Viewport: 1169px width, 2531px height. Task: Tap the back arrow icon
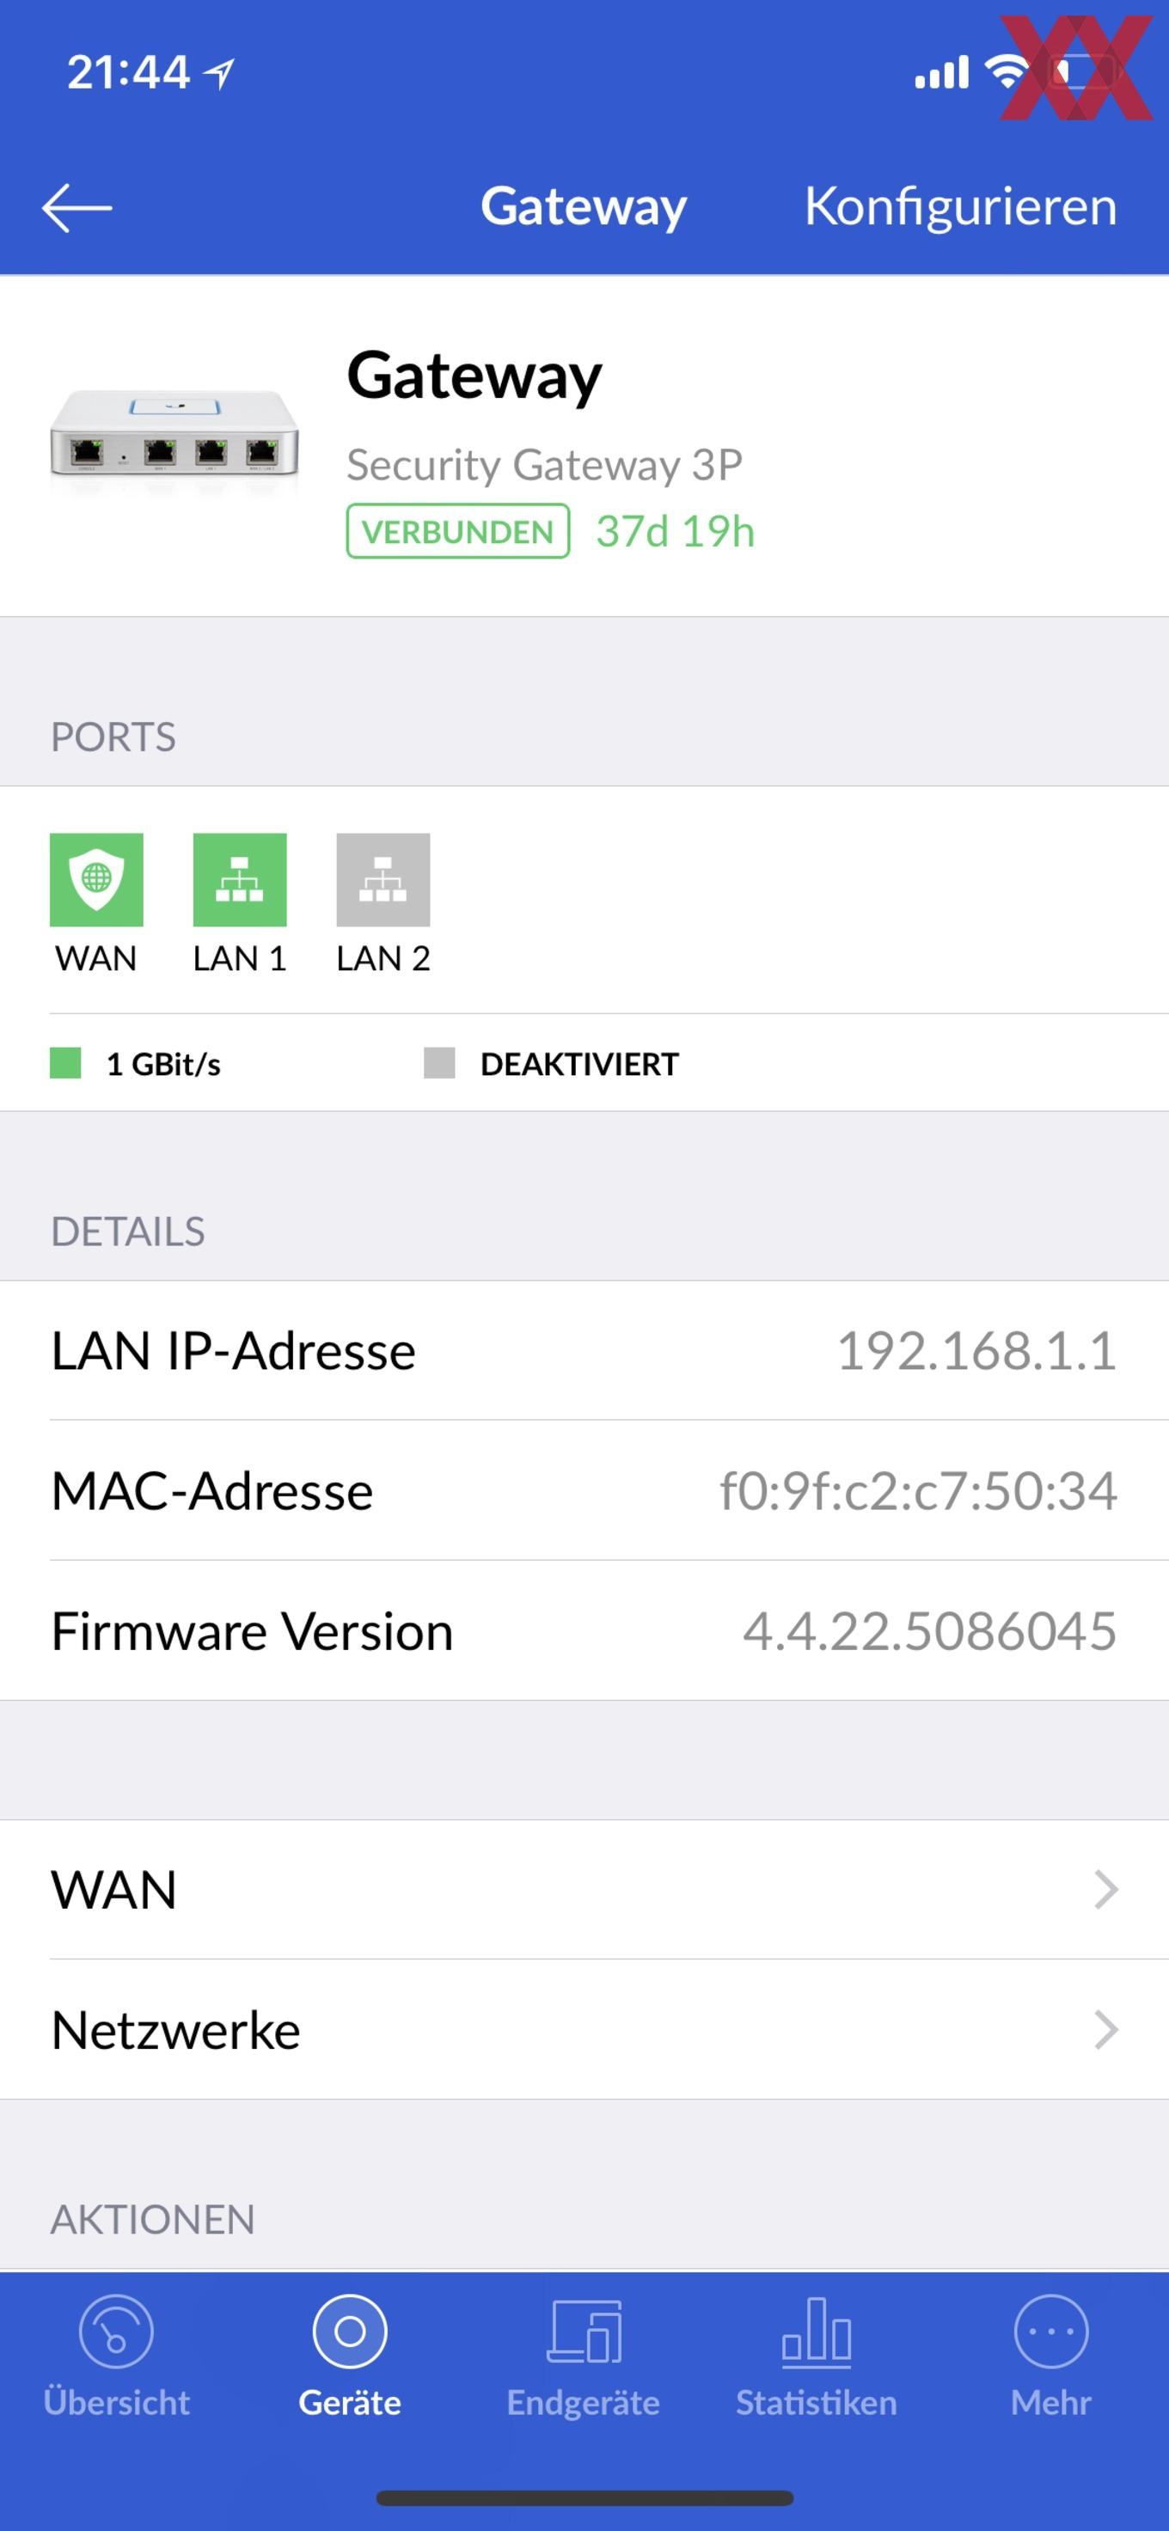coord(77,207)
